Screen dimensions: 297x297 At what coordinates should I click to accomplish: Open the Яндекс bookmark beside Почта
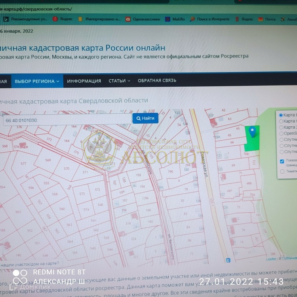coord(244,19)
